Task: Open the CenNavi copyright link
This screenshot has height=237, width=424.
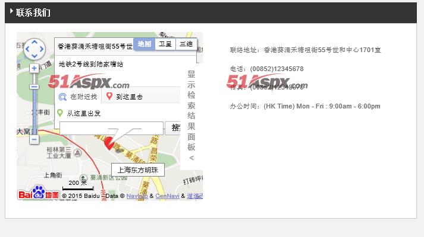Action: coord(167,196)
